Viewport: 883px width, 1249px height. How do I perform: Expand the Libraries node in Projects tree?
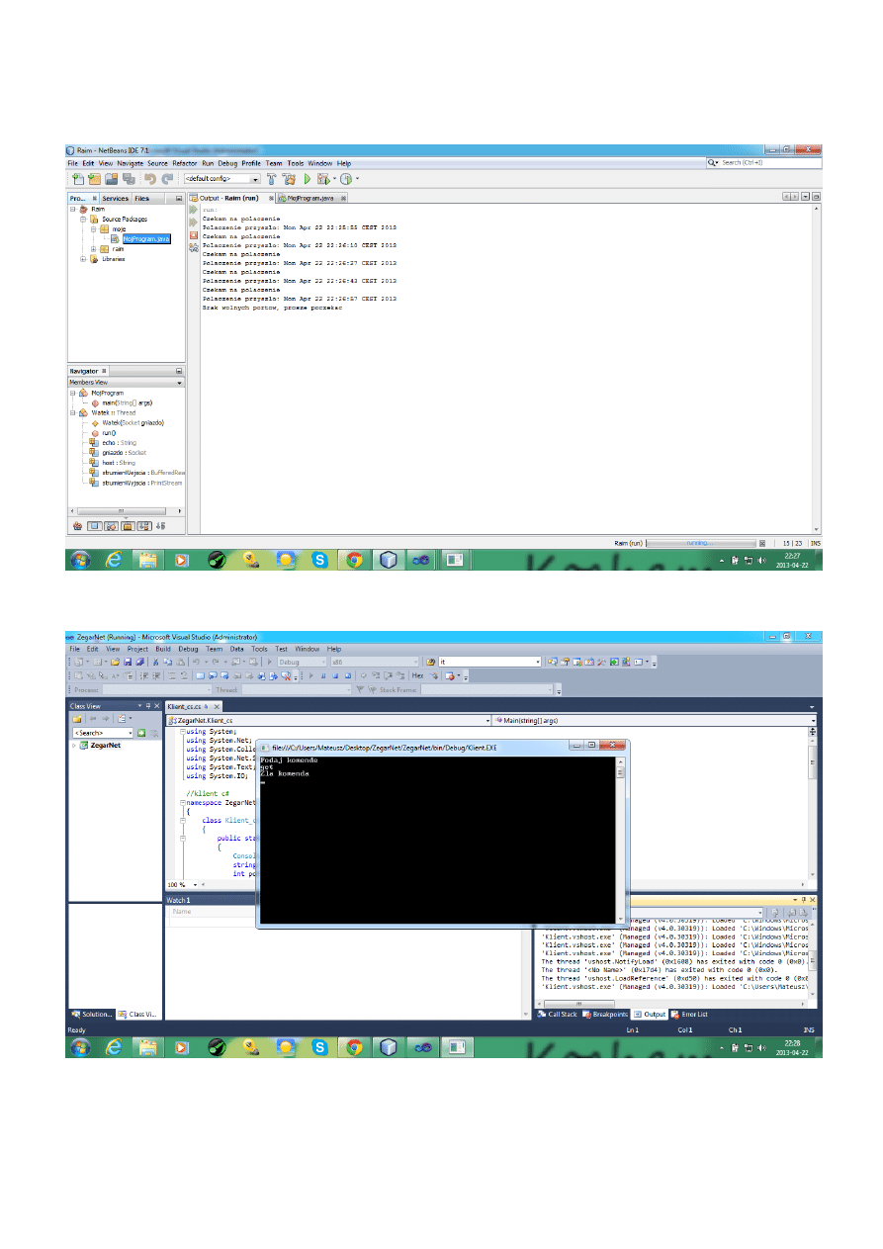point(83,259)
